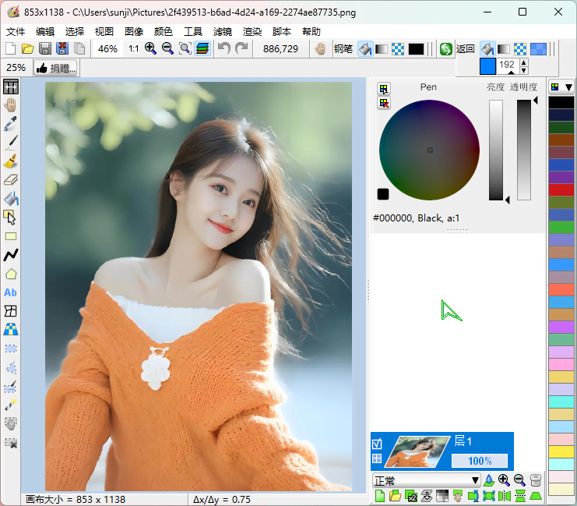Select the Rectangle shape tool
577x506 pixels.
[11, 236]
